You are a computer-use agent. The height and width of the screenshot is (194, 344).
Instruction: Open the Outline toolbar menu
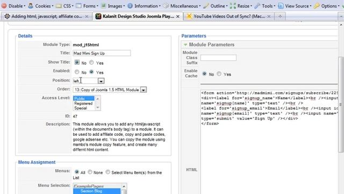coord(215,6)
